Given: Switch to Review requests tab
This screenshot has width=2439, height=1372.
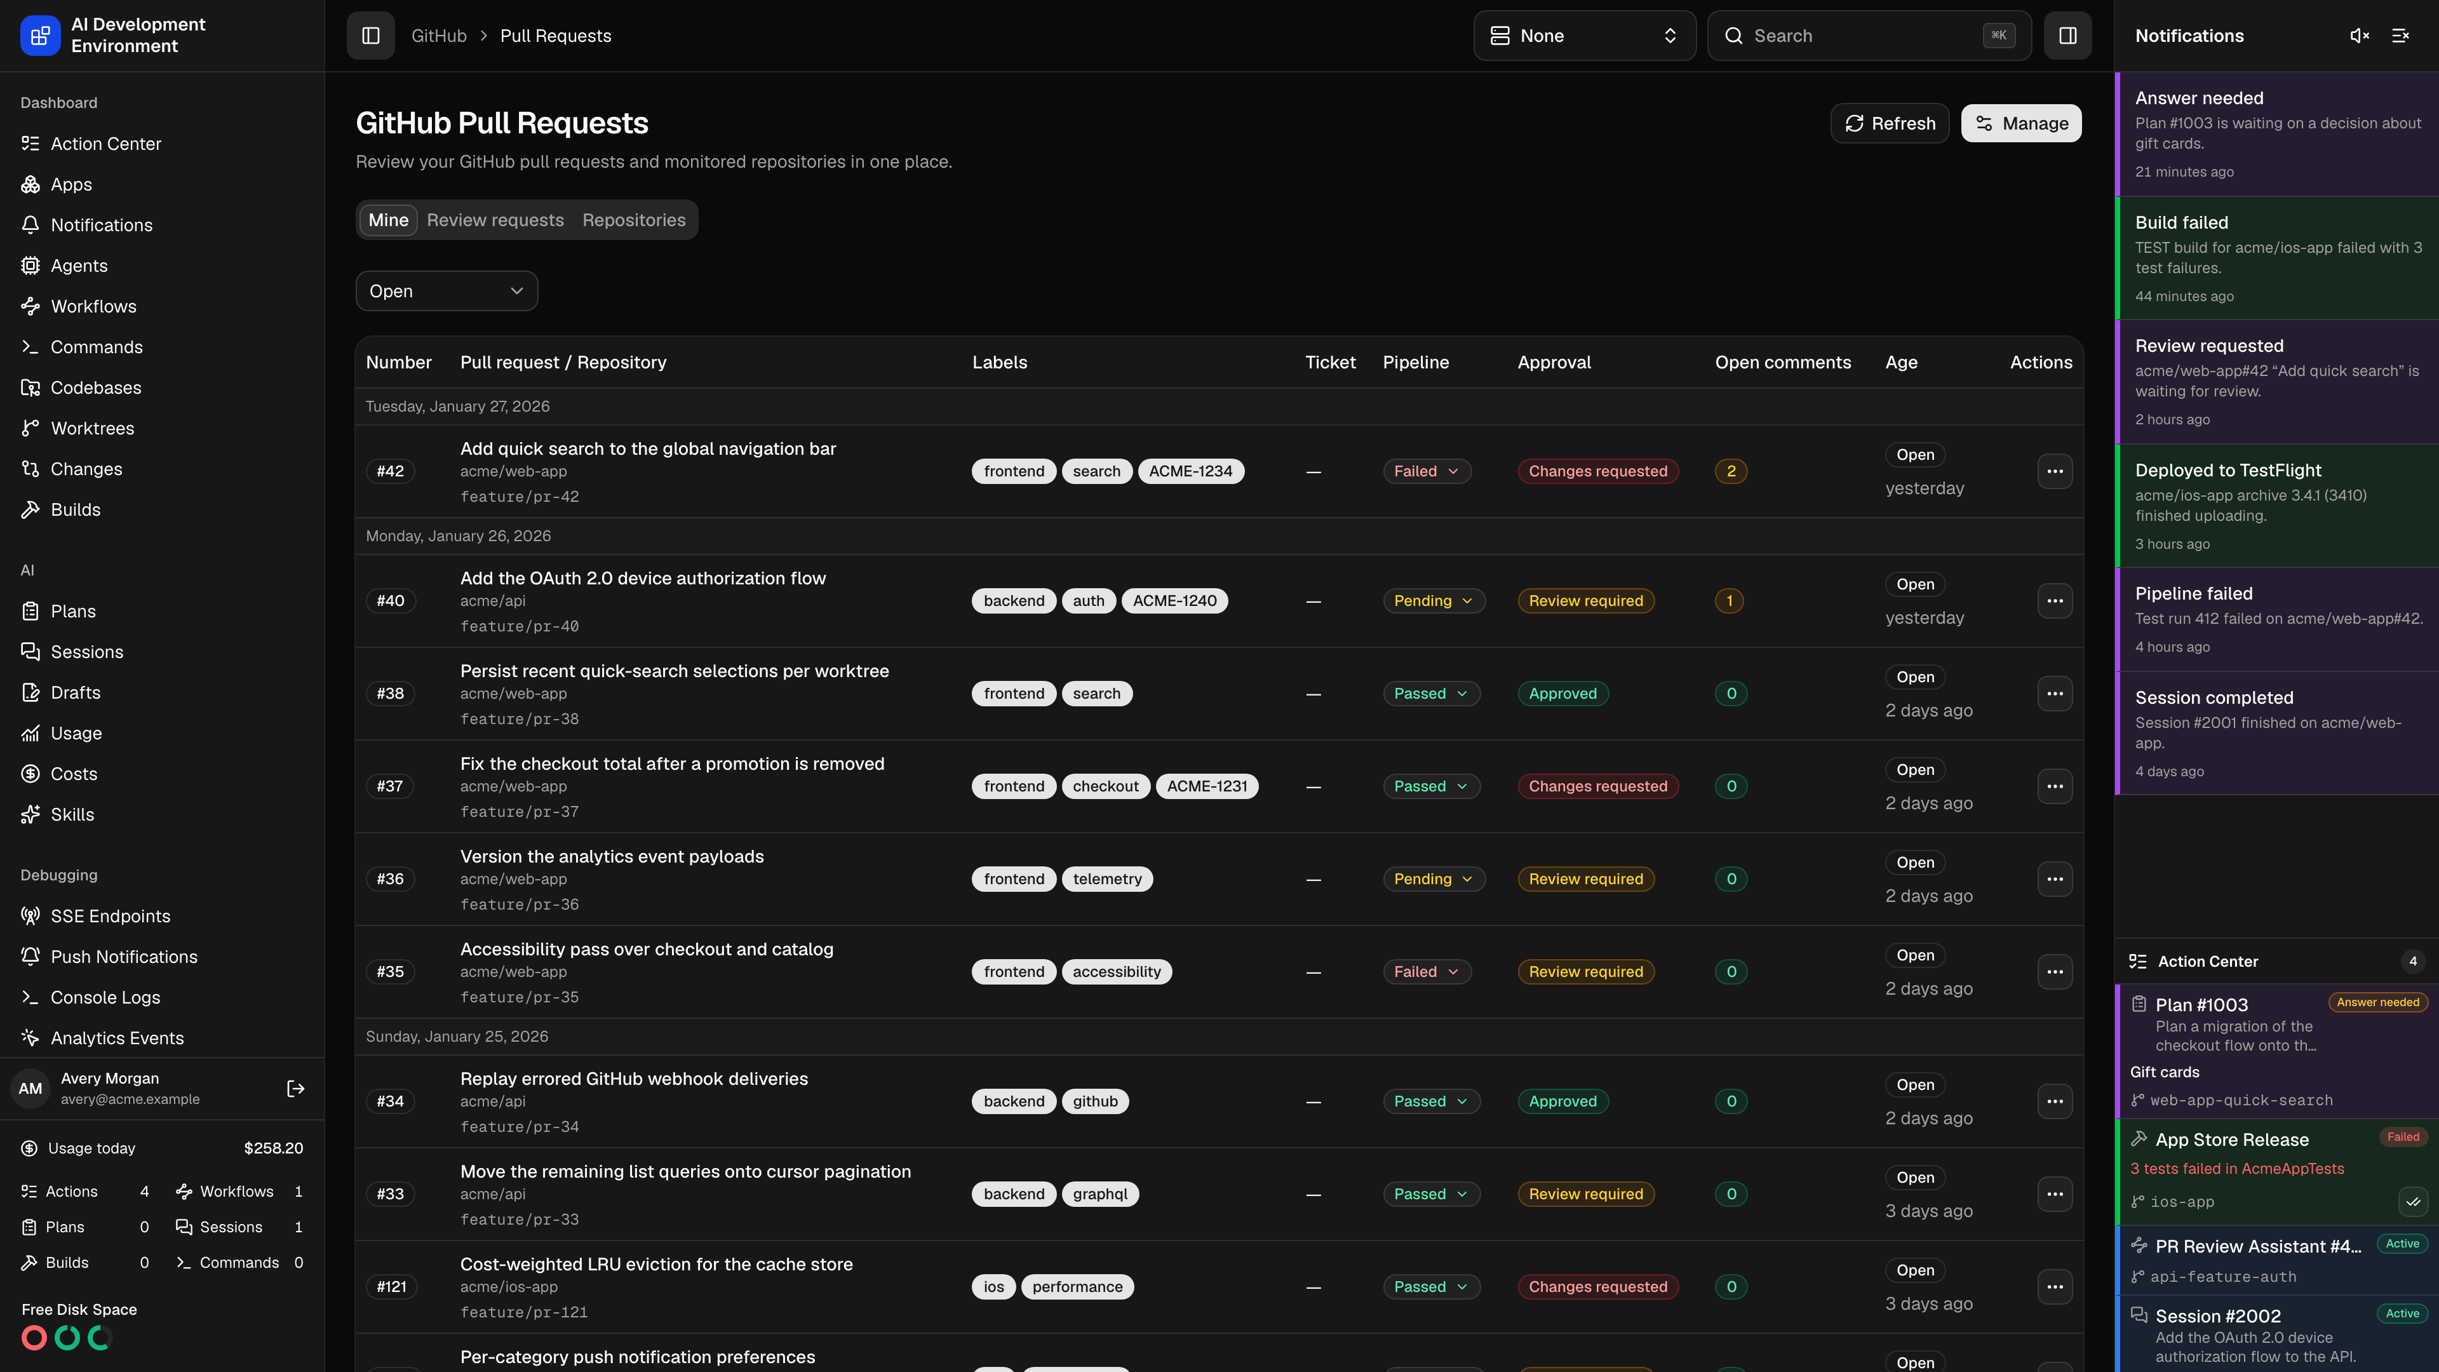Looking at the screenshot, I should (495, 220).
